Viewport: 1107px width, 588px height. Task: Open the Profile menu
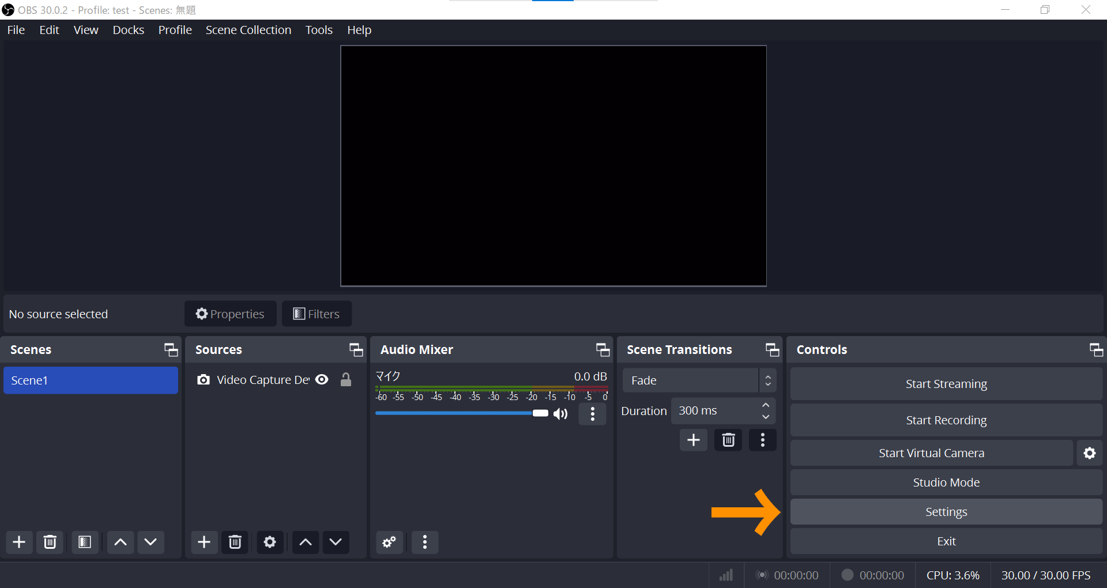pyautogui.click(x=175, y=30)
